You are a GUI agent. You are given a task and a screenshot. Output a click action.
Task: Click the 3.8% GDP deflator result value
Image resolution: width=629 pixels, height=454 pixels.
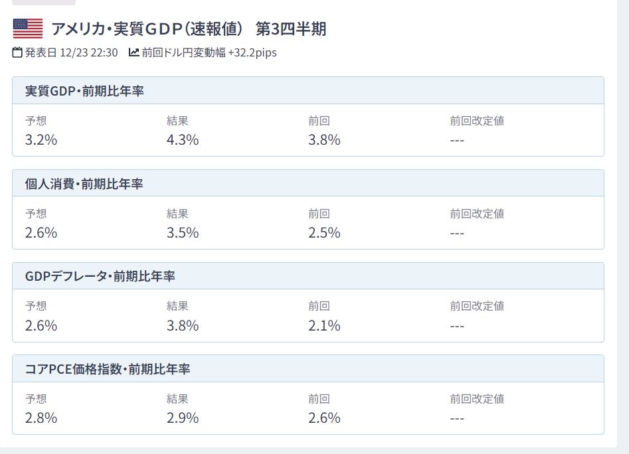pos(183,326)
